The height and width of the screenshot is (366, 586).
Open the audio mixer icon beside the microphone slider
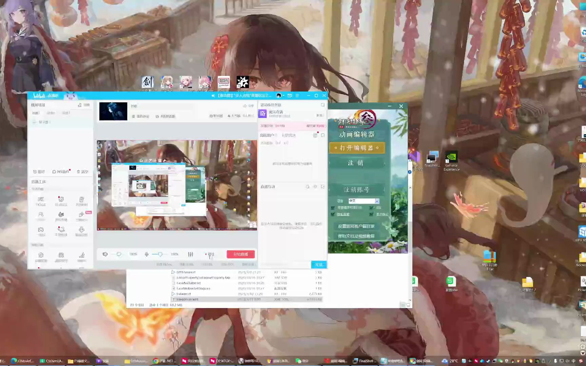[x=191, y=254]
